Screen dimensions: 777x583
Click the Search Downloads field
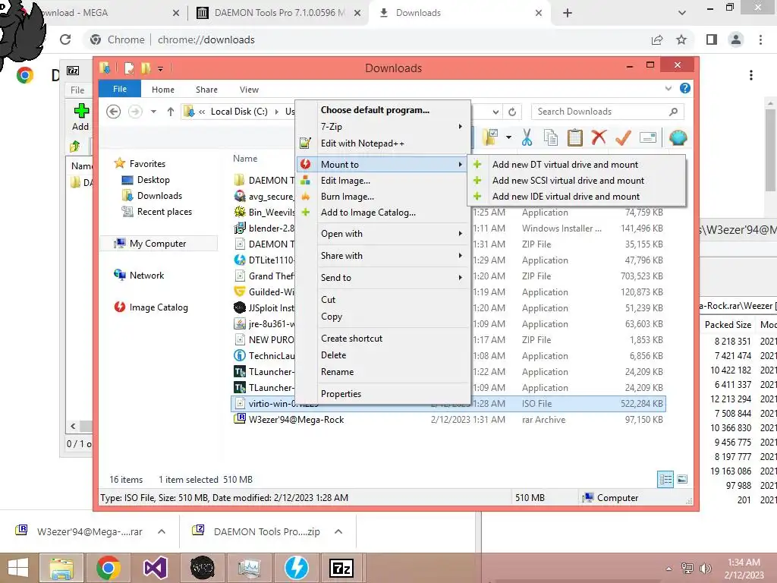coord(607,112)
